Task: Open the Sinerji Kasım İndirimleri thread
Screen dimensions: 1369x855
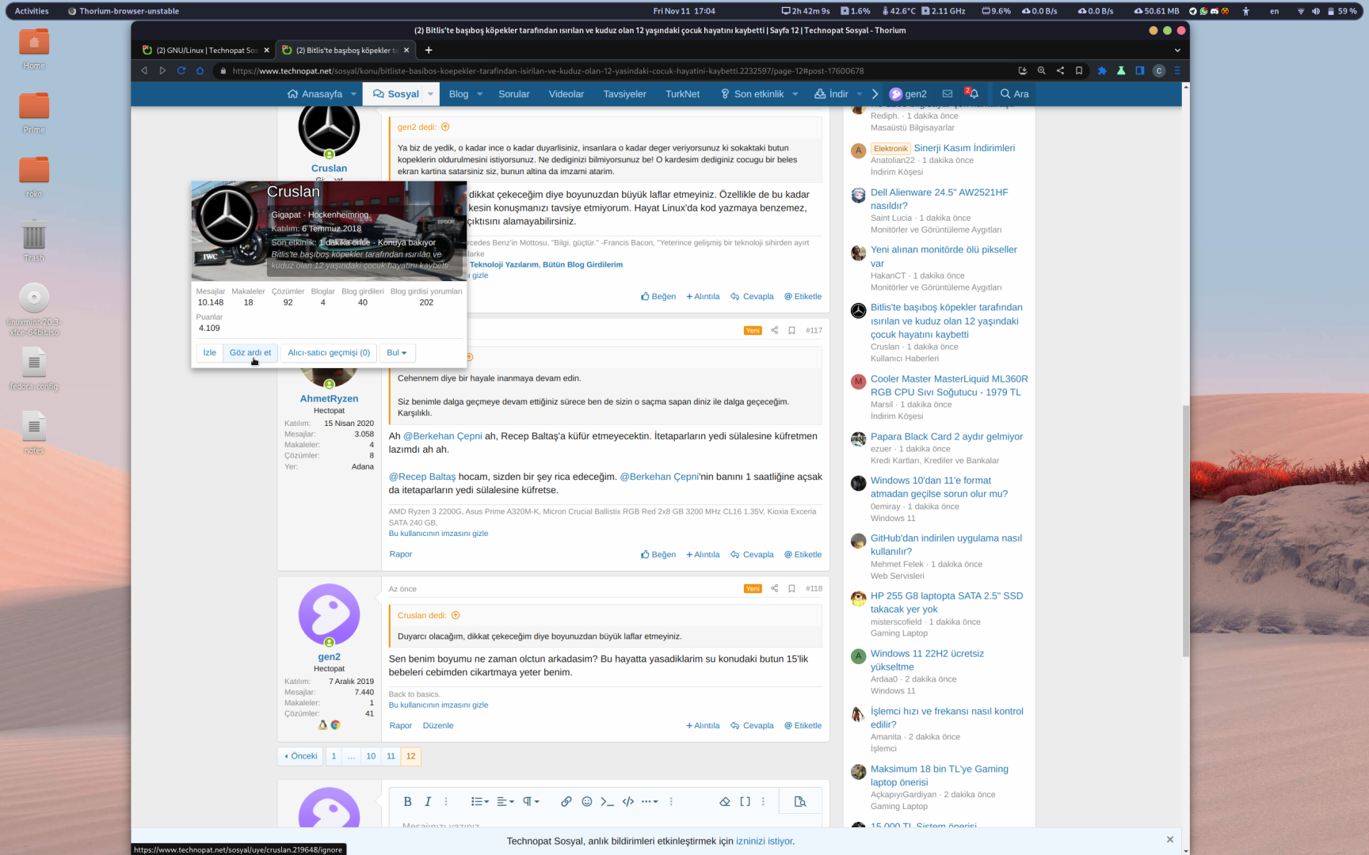Action: pyautogui.click(x=964, y=148)
